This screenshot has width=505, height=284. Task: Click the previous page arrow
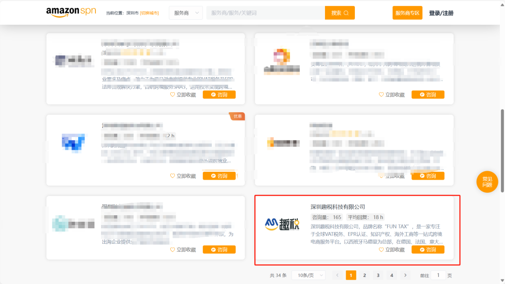point(337,275)
